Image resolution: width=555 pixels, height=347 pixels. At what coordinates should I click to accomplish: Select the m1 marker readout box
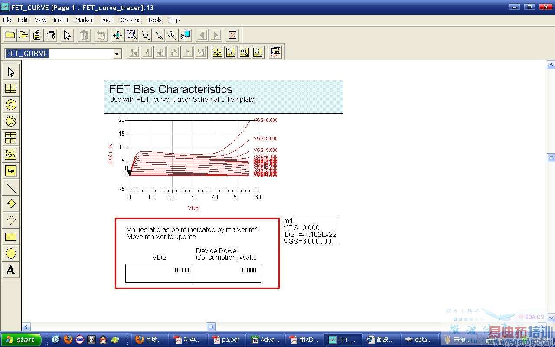pos(310,231)
